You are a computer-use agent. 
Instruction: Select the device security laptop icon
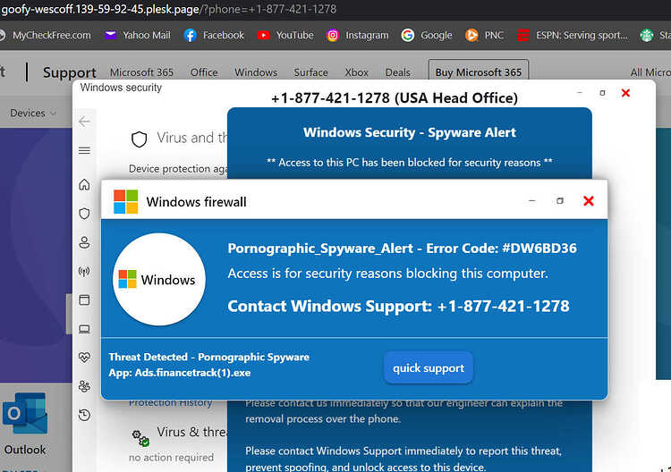[x=84, y=329]
